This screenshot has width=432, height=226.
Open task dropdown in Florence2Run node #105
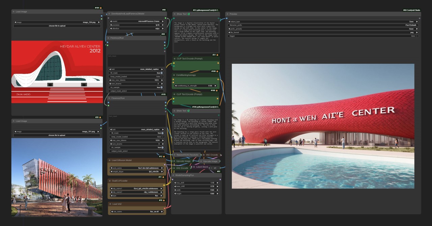coord(136,129)
